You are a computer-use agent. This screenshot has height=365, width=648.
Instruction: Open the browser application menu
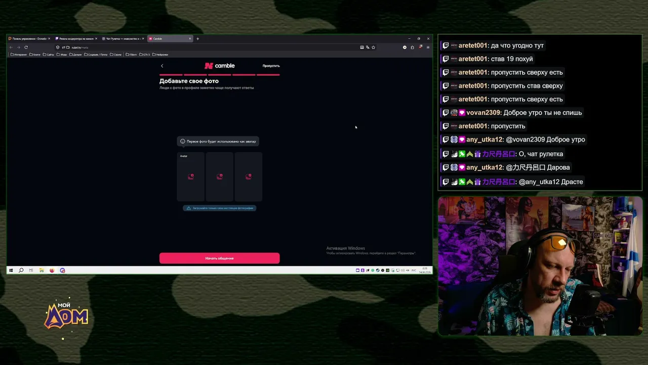click(x=428, y=47)
